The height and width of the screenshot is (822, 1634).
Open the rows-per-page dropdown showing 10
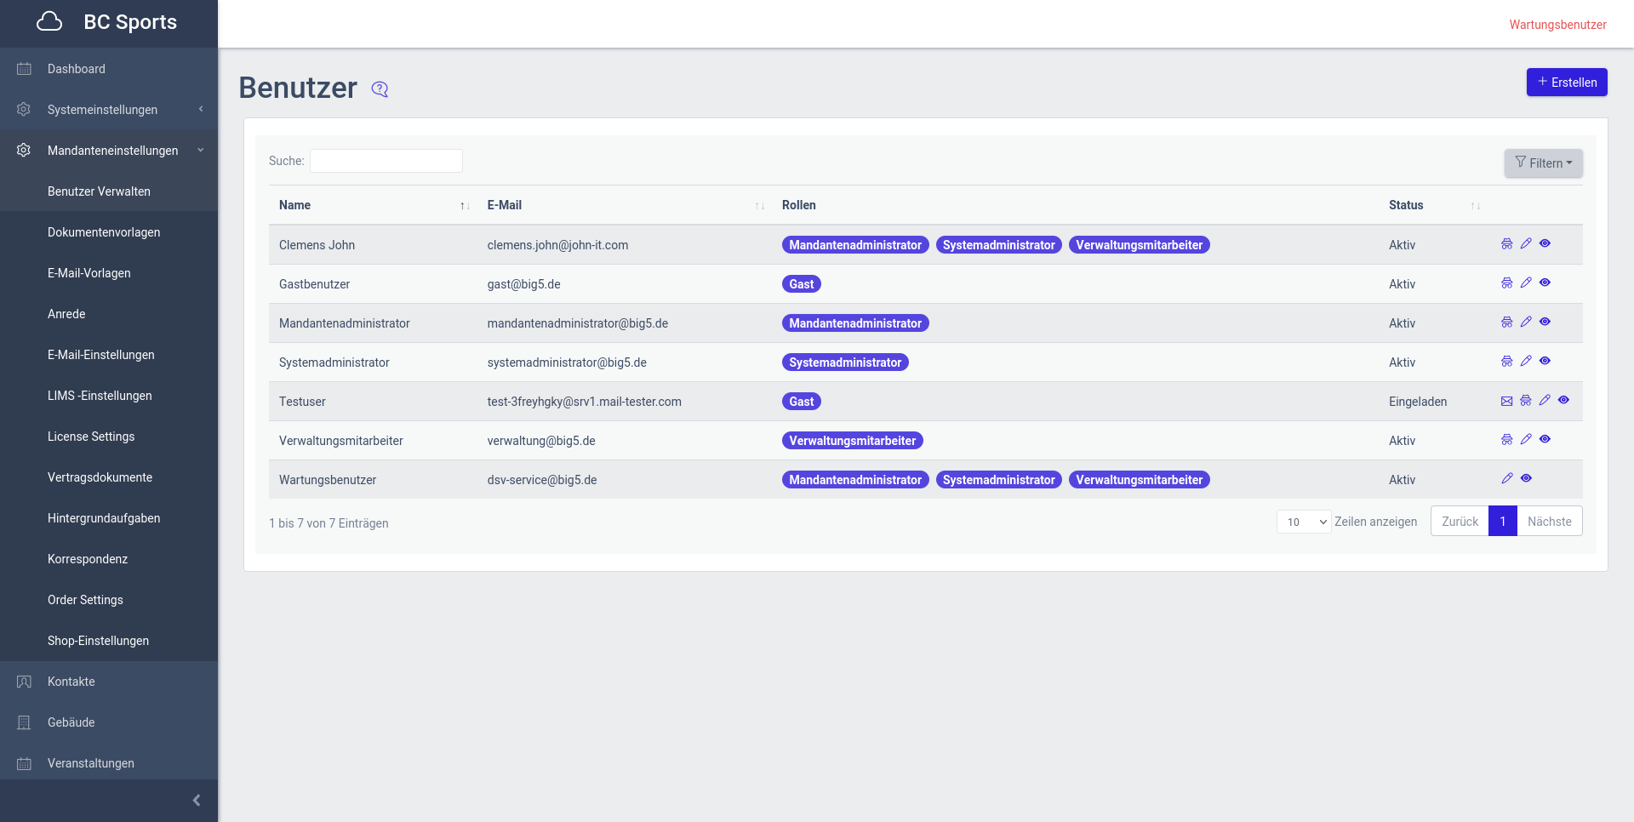click(x=1303, y=522)
